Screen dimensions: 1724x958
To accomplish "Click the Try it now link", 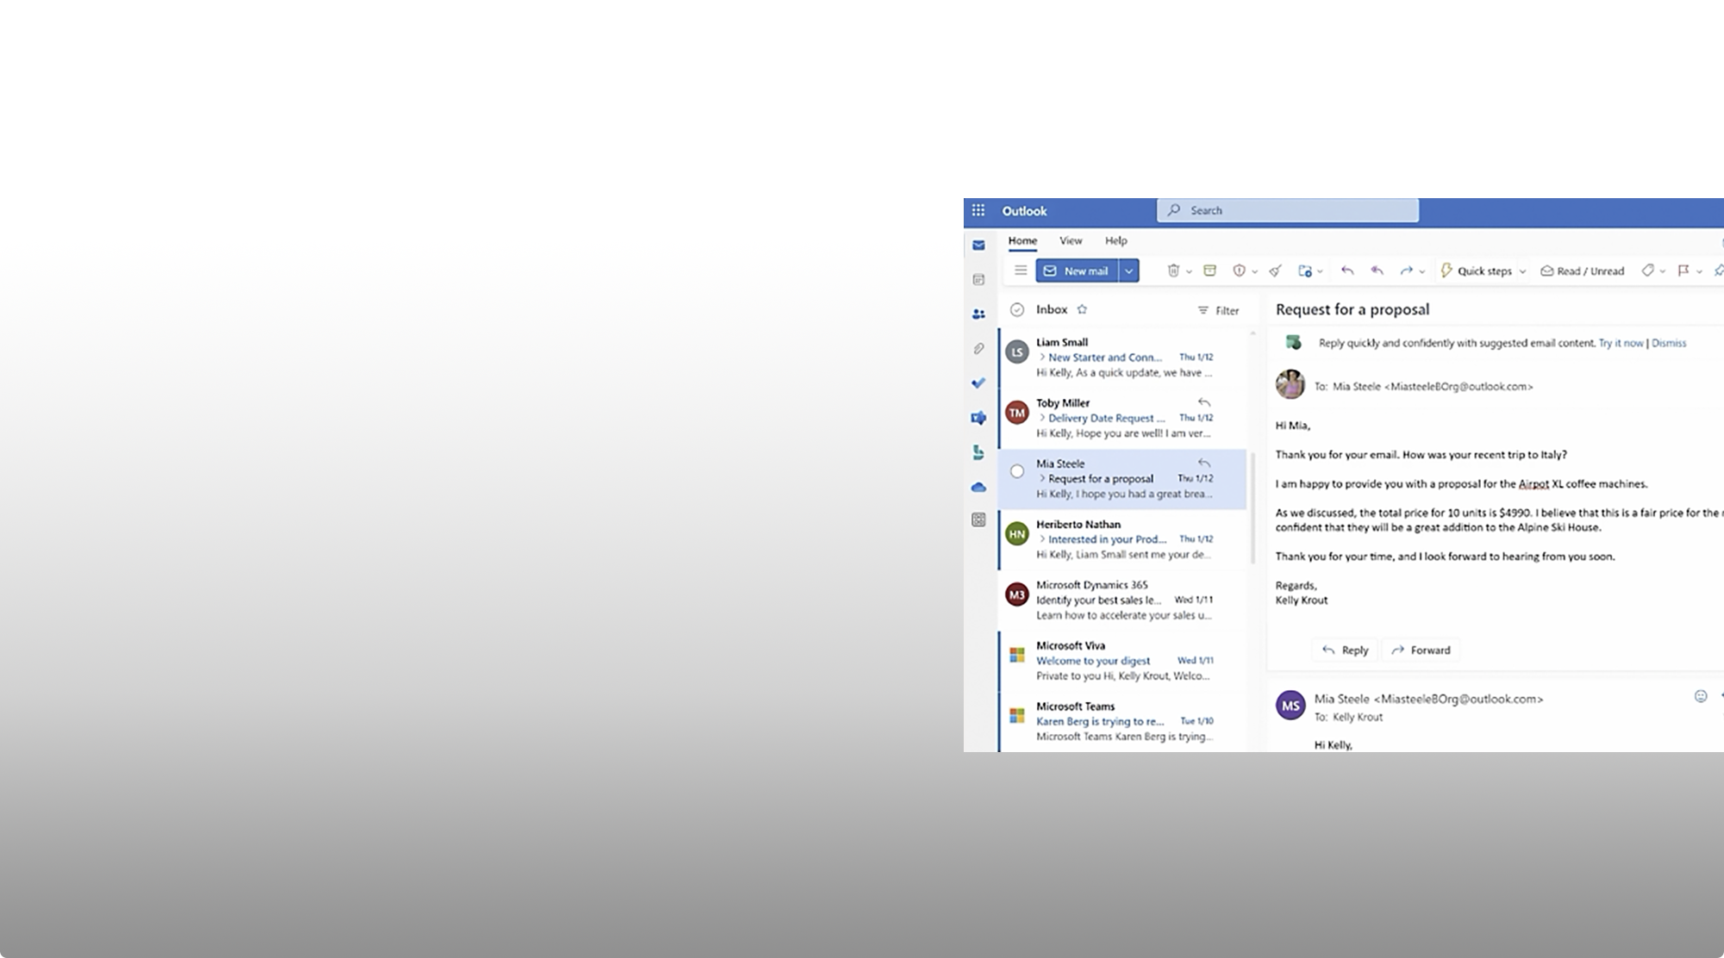I will pos(1621,343).
